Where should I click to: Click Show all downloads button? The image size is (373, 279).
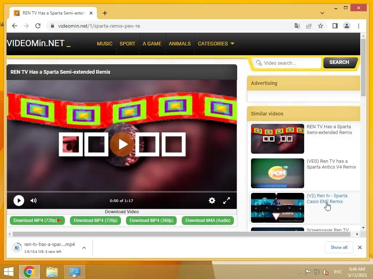coord(339,247)
